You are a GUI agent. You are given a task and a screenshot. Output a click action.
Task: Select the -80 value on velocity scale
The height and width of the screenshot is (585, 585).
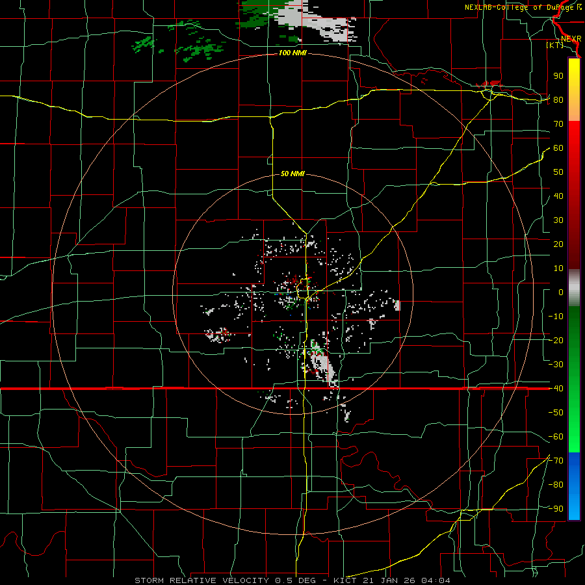pos(556,485)
